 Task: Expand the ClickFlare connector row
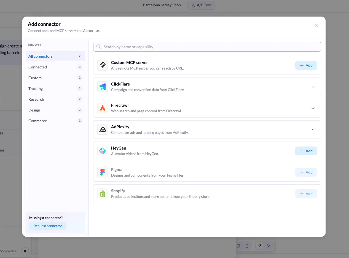click(x=313, y=87)
